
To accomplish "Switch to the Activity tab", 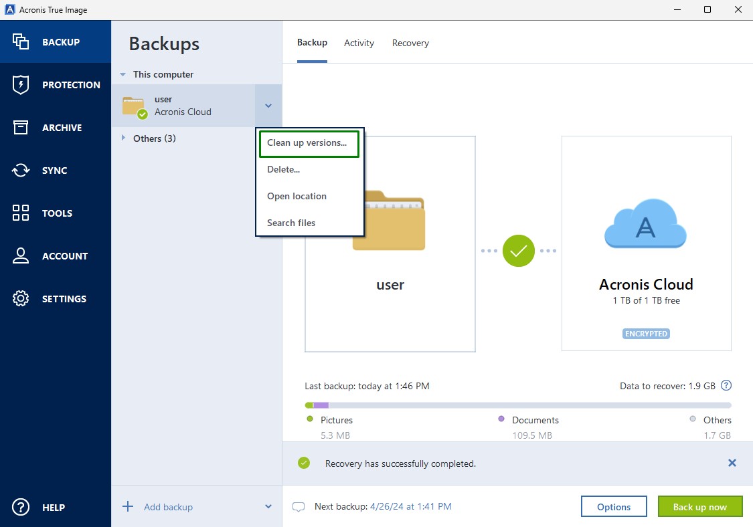I will point(359,42).
